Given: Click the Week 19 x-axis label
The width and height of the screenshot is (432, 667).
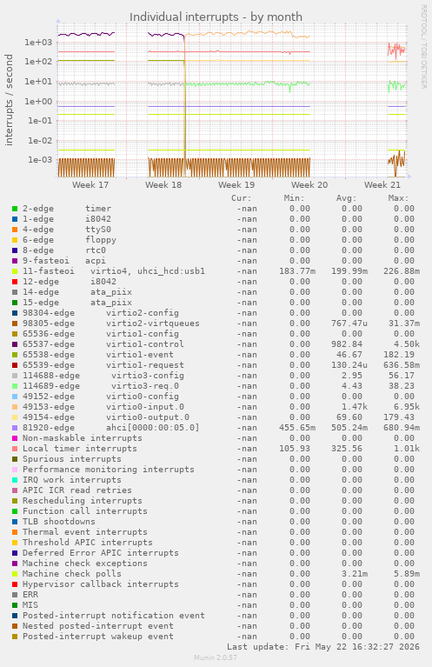Looking at the screenshot, I should click(x=236, y=185).
